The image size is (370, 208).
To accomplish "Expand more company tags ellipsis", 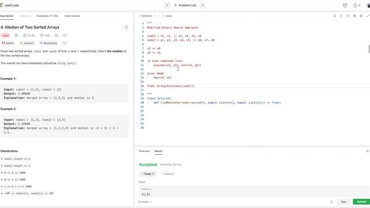I will 64,43.
